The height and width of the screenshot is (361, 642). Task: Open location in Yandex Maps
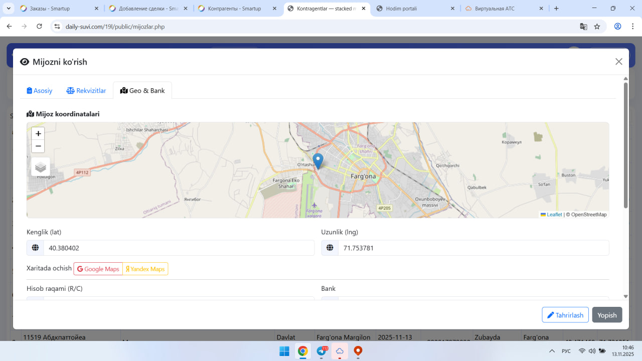coord(145,269)
